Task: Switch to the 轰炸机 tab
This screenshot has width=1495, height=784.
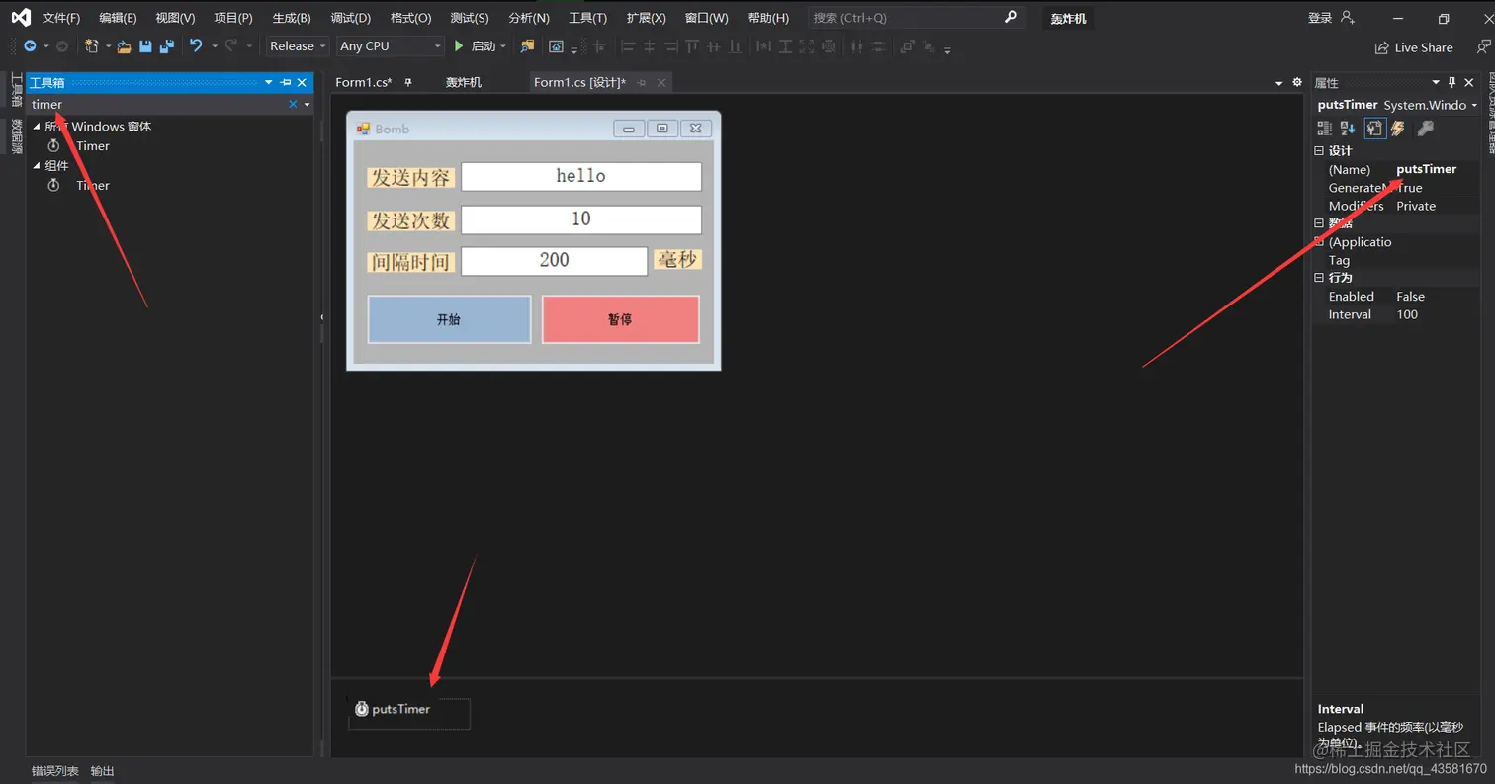Action: coord(464,82)
